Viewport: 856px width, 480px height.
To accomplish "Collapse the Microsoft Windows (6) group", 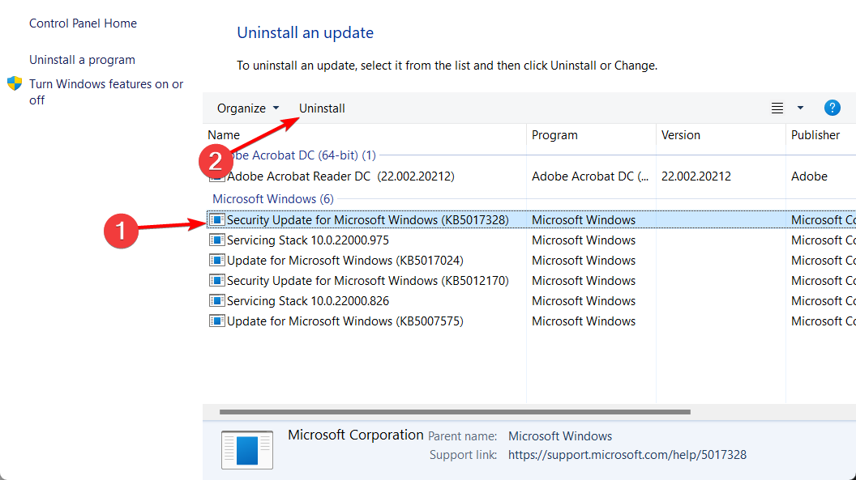I will click(272, 199).
